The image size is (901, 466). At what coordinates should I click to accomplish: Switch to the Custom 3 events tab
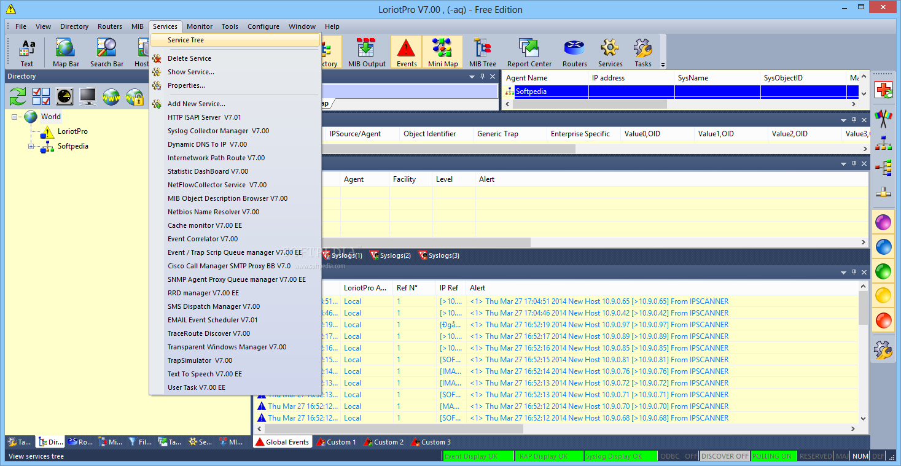click(x=432, y=442)
